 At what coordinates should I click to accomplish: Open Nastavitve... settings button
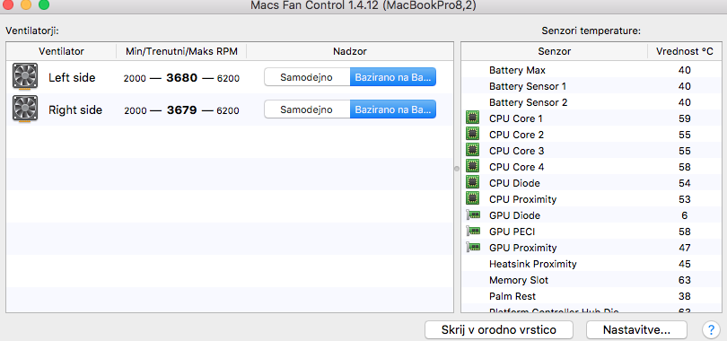click(x=636, y=330)
